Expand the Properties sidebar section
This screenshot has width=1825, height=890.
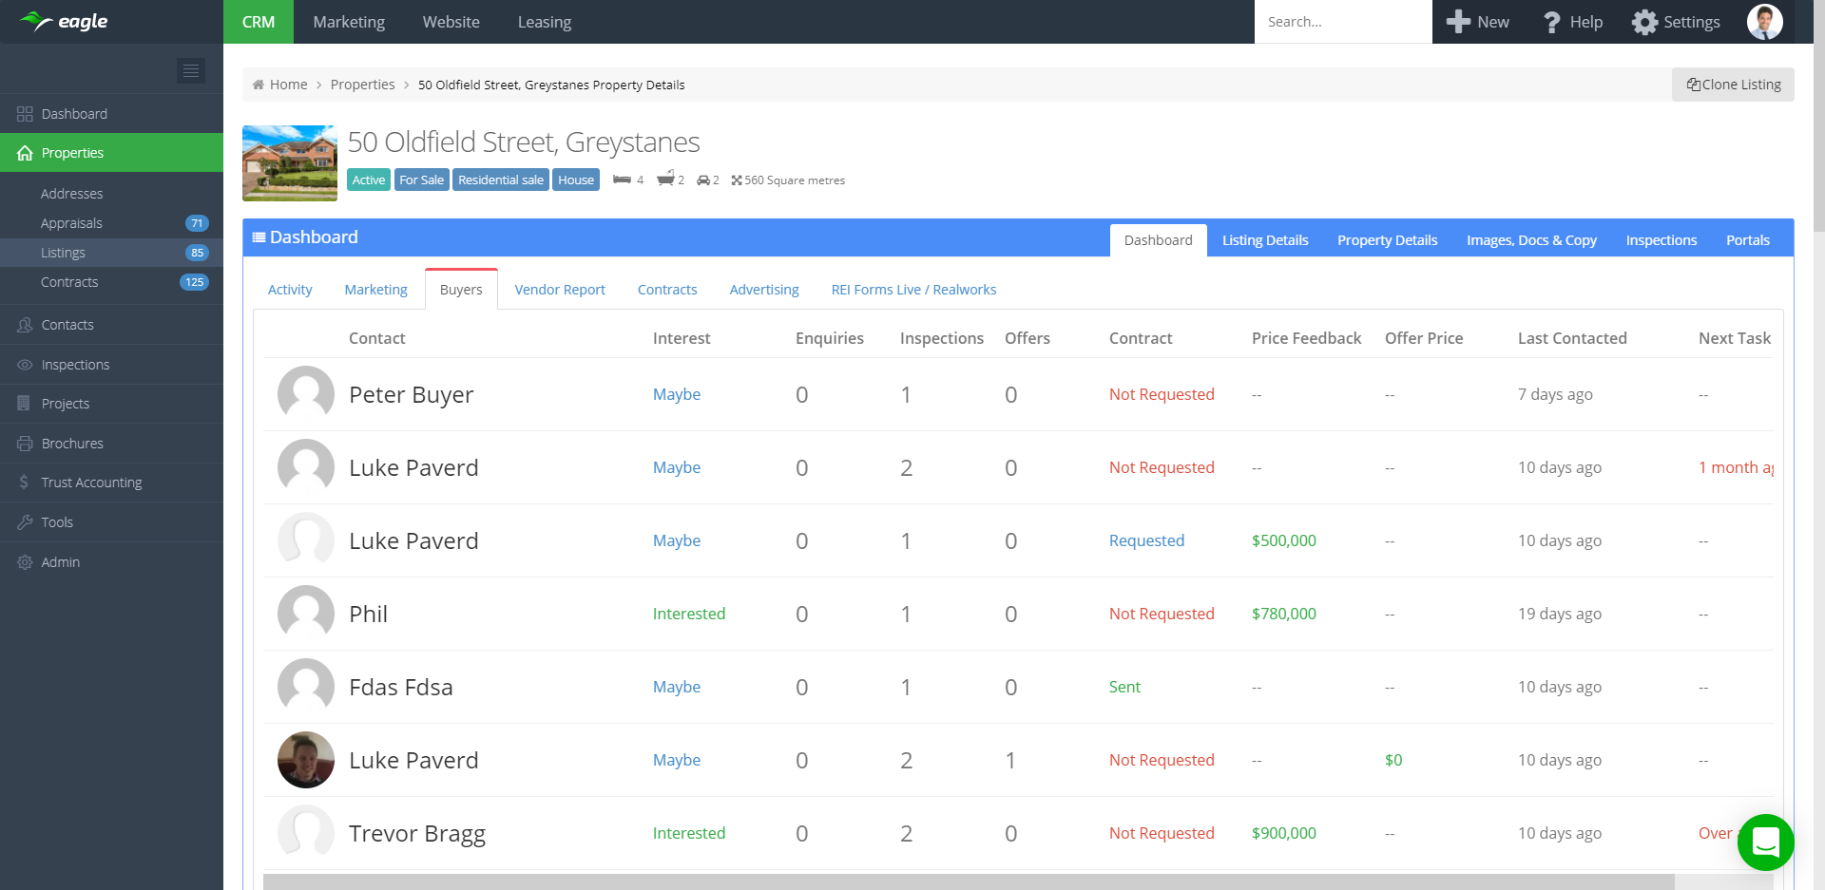72,153
